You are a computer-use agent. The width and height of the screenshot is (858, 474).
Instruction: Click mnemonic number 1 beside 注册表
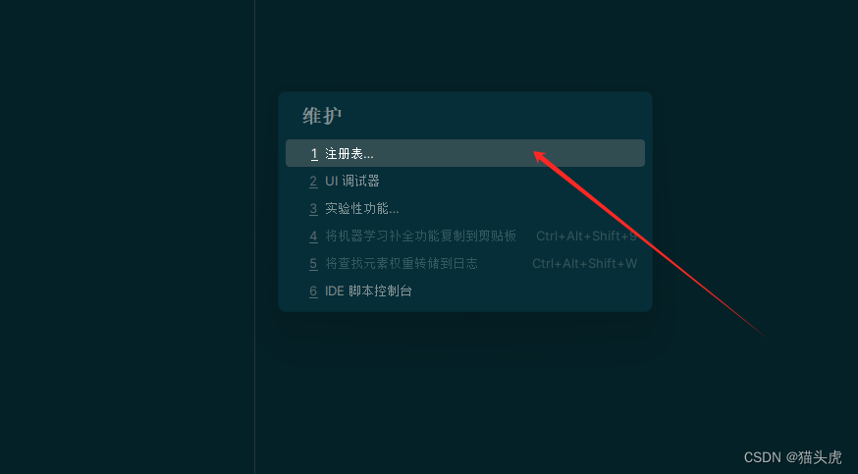point(314,154)
